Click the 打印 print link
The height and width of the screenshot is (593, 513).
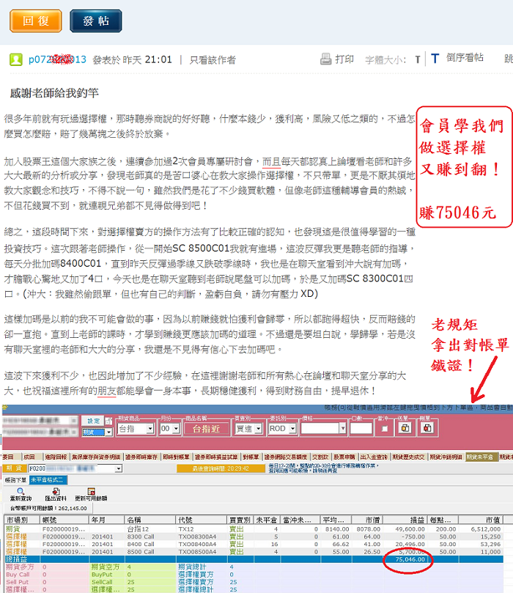point(344,59)
